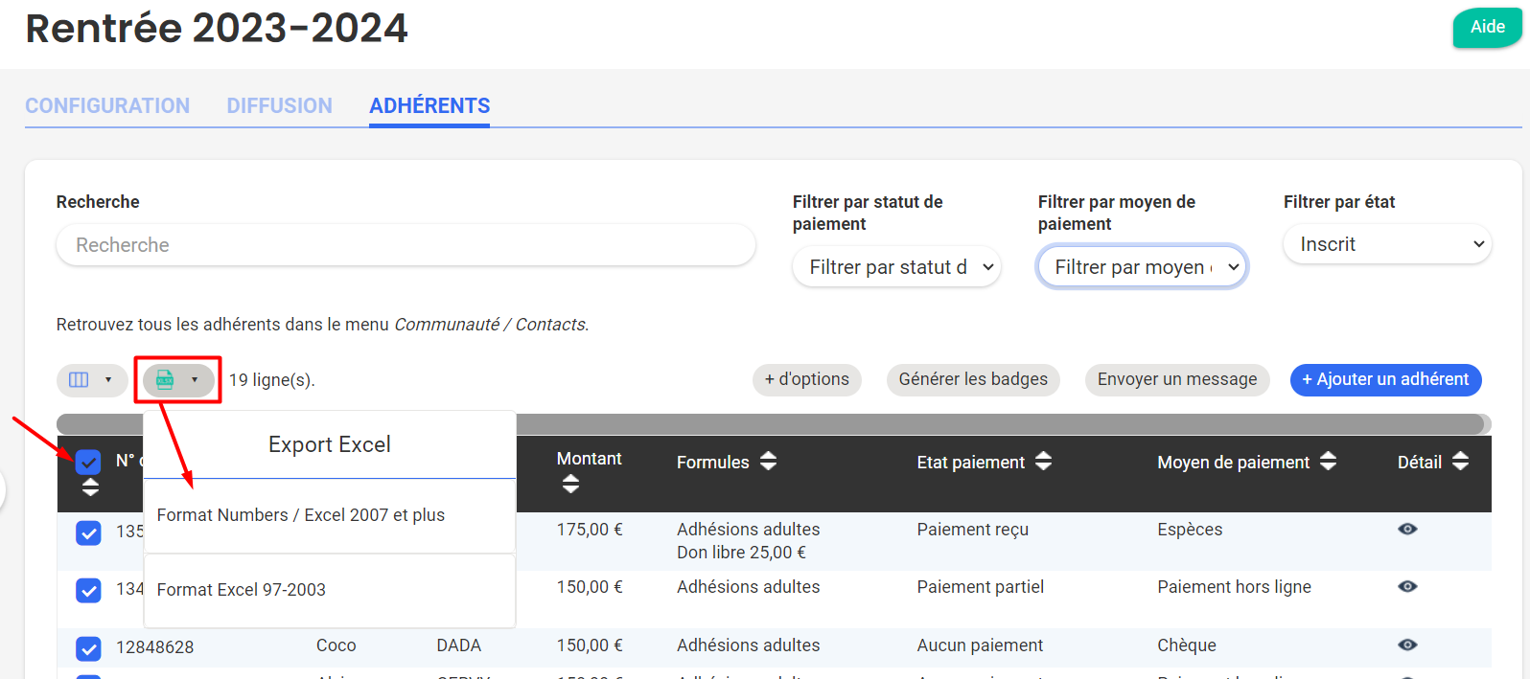Screen dimensions: 1530x679
Task: Toggle the select-all checkbox in table header
Action: (x=88, y=463)
